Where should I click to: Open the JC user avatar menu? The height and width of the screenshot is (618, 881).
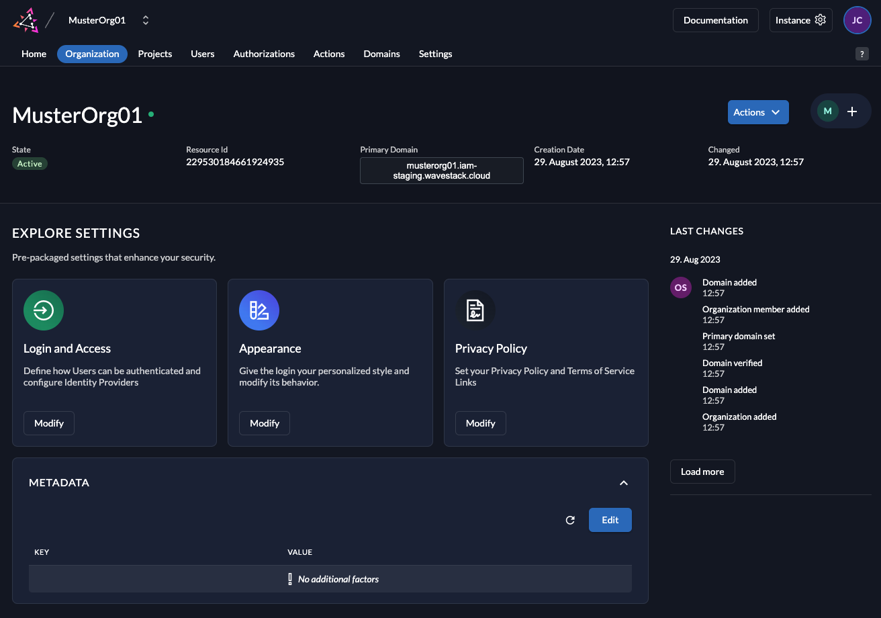(857, 20)
